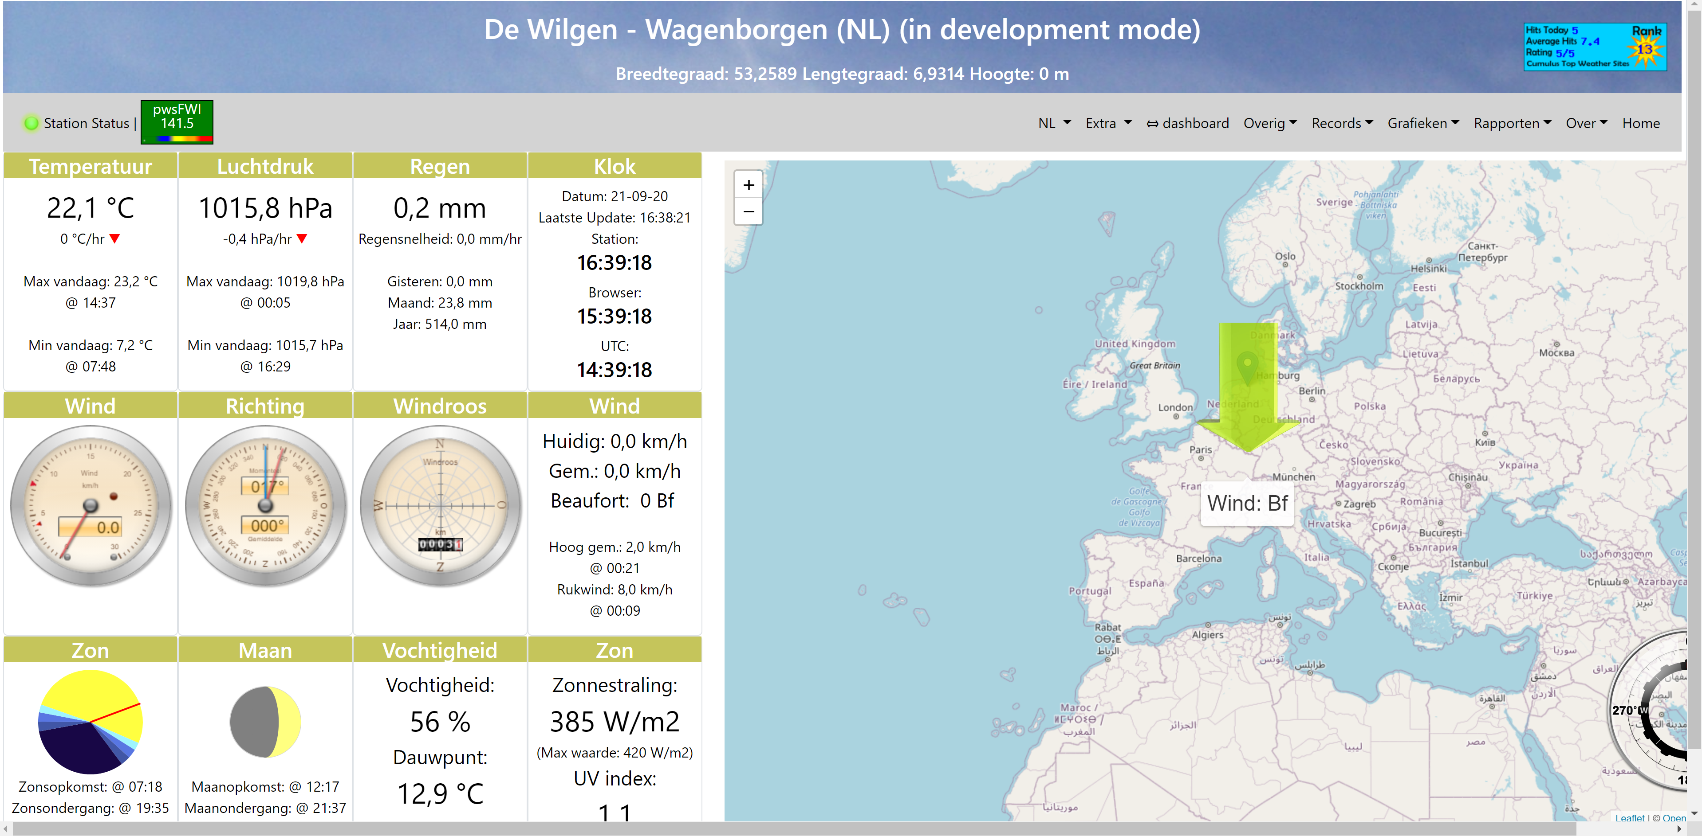Click the wind speed gauge

(91, 506)
